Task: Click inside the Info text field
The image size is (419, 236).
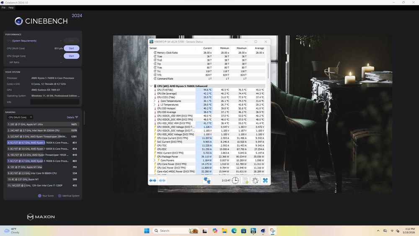Action: pos(55,102)
